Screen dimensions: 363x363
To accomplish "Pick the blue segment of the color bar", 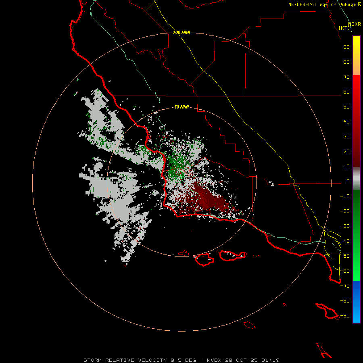I will click(356, 301).
